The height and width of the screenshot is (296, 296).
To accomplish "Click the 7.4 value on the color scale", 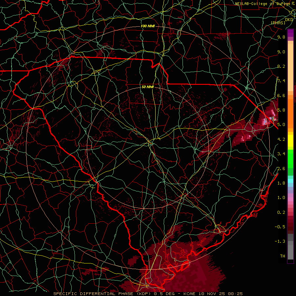I will [x=281, y=81].
